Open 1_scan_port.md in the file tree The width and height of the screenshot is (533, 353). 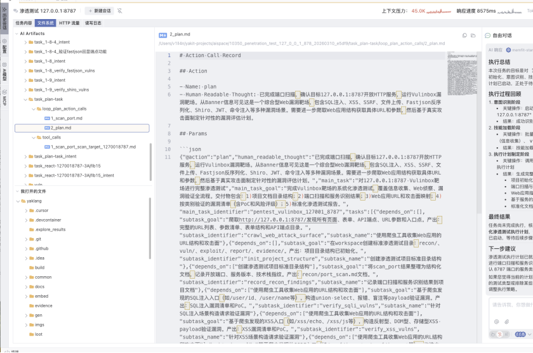coord(66,118)
